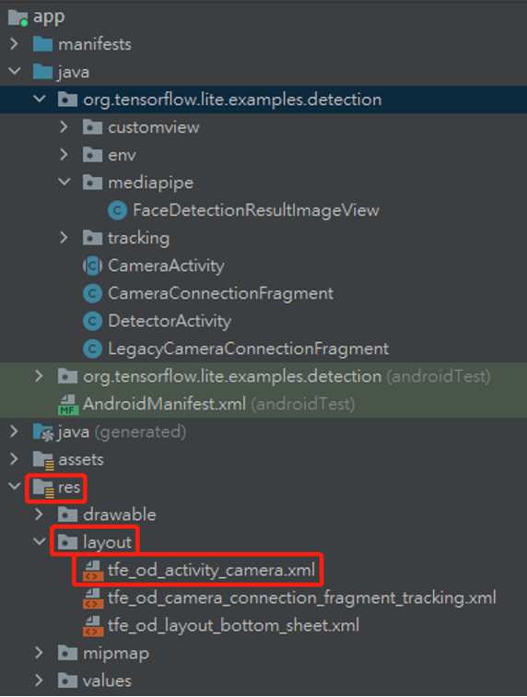Click the FaceDetectionResultImageView class icon
The width and height of the screenshot is (527, 697).
tap(117, 210)
